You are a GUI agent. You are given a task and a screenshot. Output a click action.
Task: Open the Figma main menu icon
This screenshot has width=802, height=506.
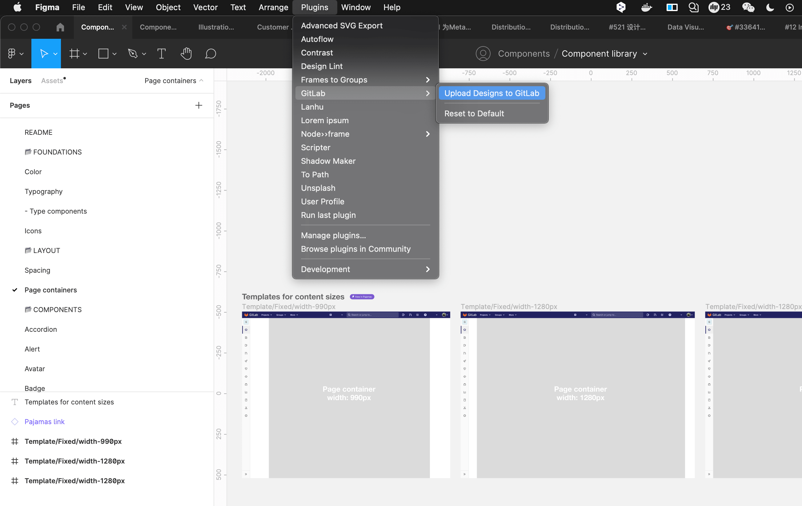[x=12, y=54]
